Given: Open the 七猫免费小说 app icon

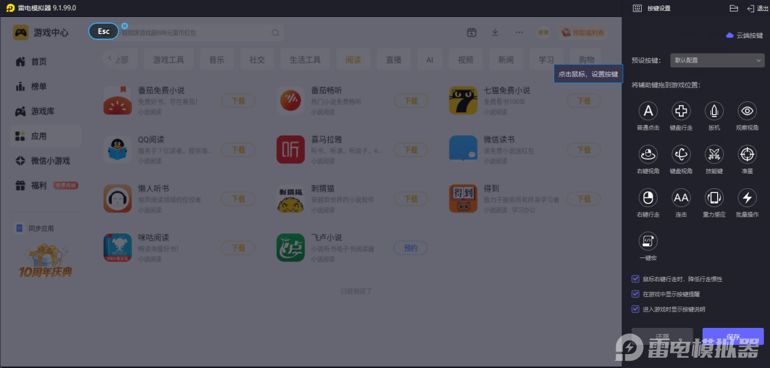Looking at the screenshot, I should pos(463,100).
